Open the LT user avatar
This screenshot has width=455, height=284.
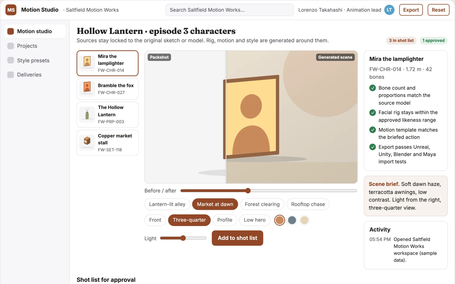(389, 10)
